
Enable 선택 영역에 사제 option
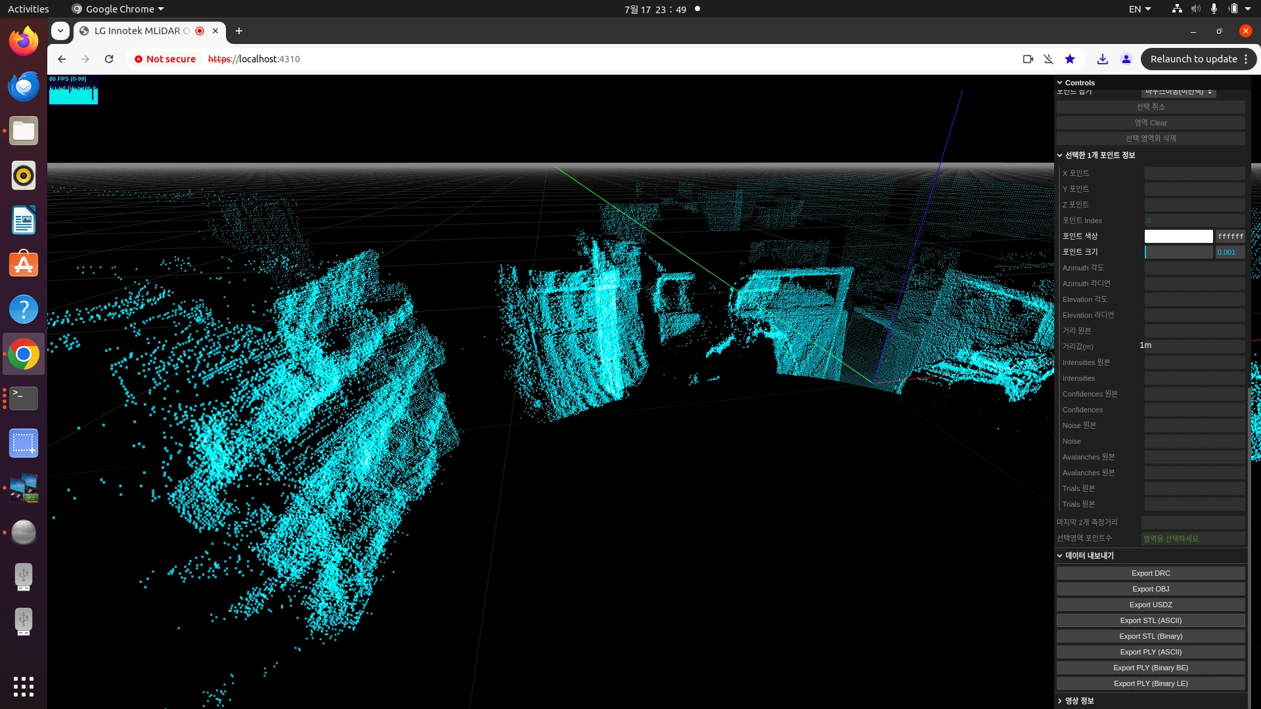[x=1150, y=138]
